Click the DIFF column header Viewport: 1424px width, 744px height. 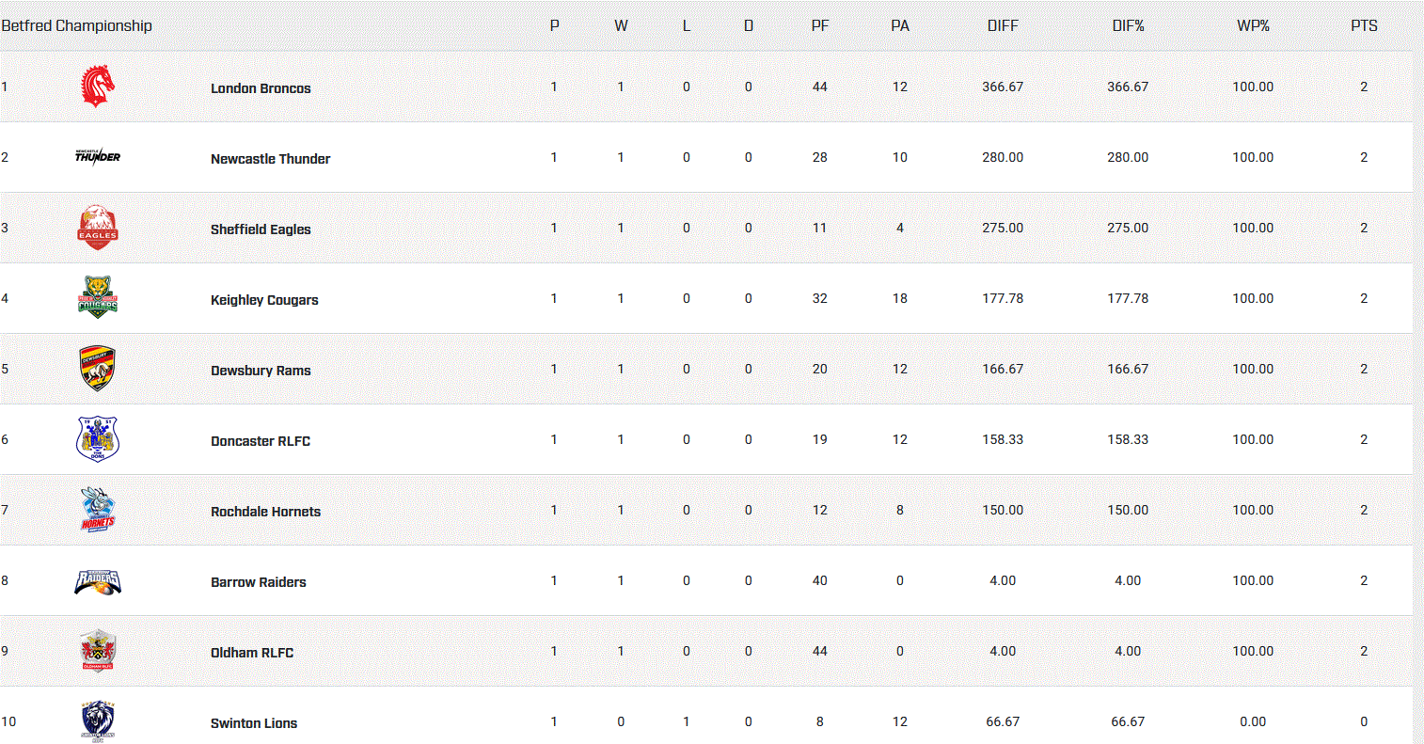[x=1003, y=26]
